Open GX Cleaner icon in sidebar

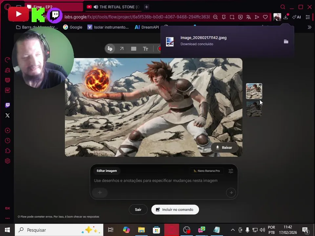(8, 70)
